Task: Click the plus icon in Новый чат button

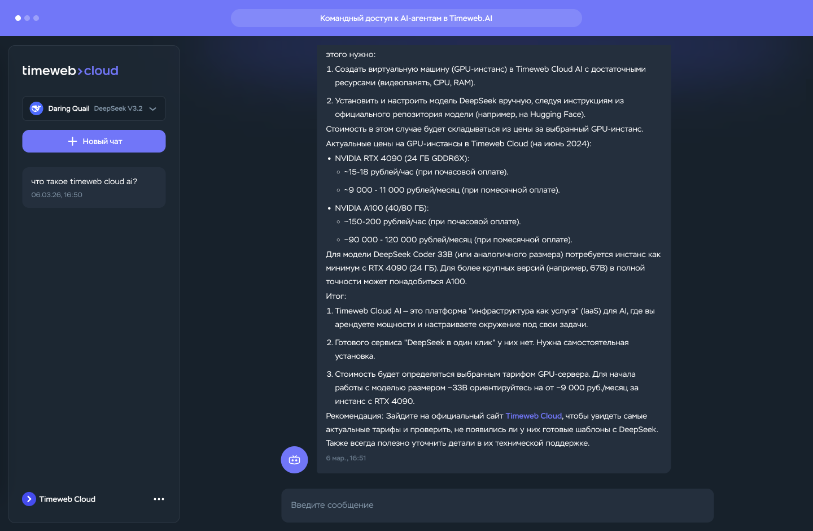Action: [72, 141]
